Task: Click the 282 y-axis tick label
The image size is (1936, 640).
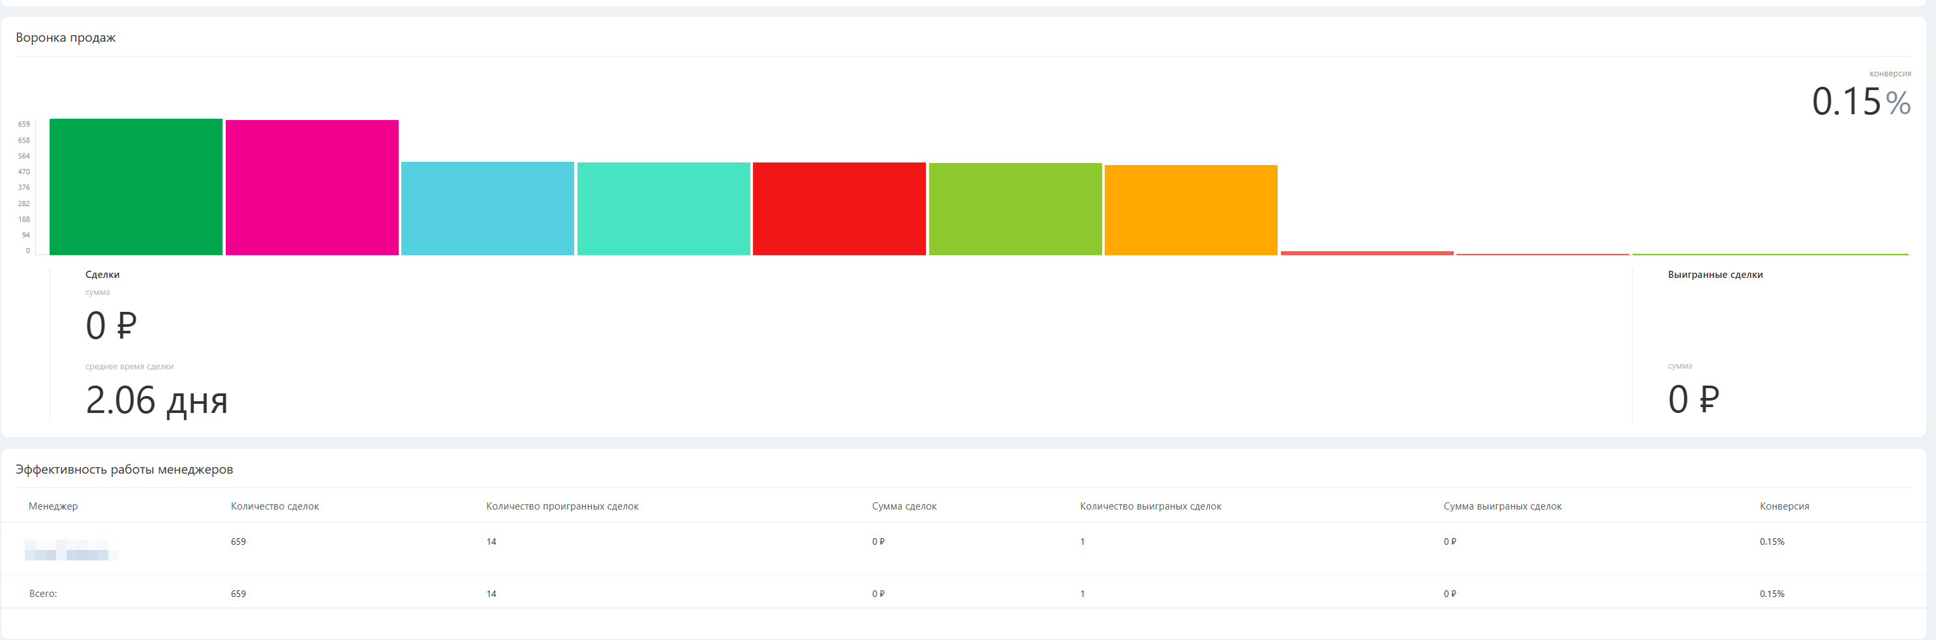Action: tap(24, 204)
